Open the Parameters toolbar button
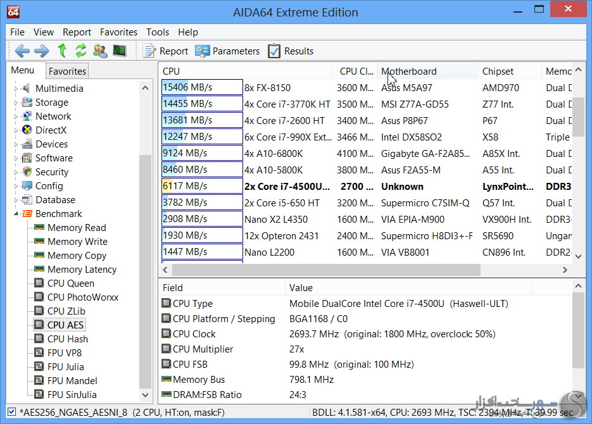The height and width of the screenshot is (424, 592). (x=227, y=51)
